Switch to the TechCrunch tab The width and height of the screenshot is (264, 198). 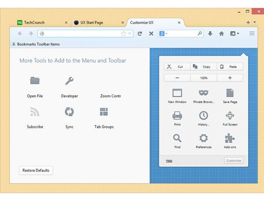pos(37,22)
